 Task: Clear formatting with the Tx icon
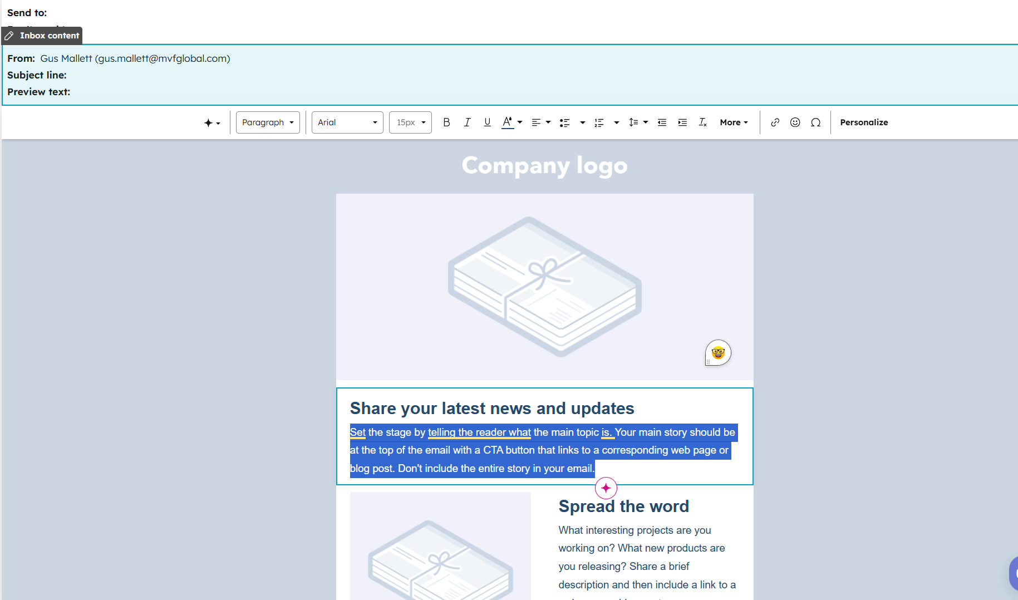(702, 122)
